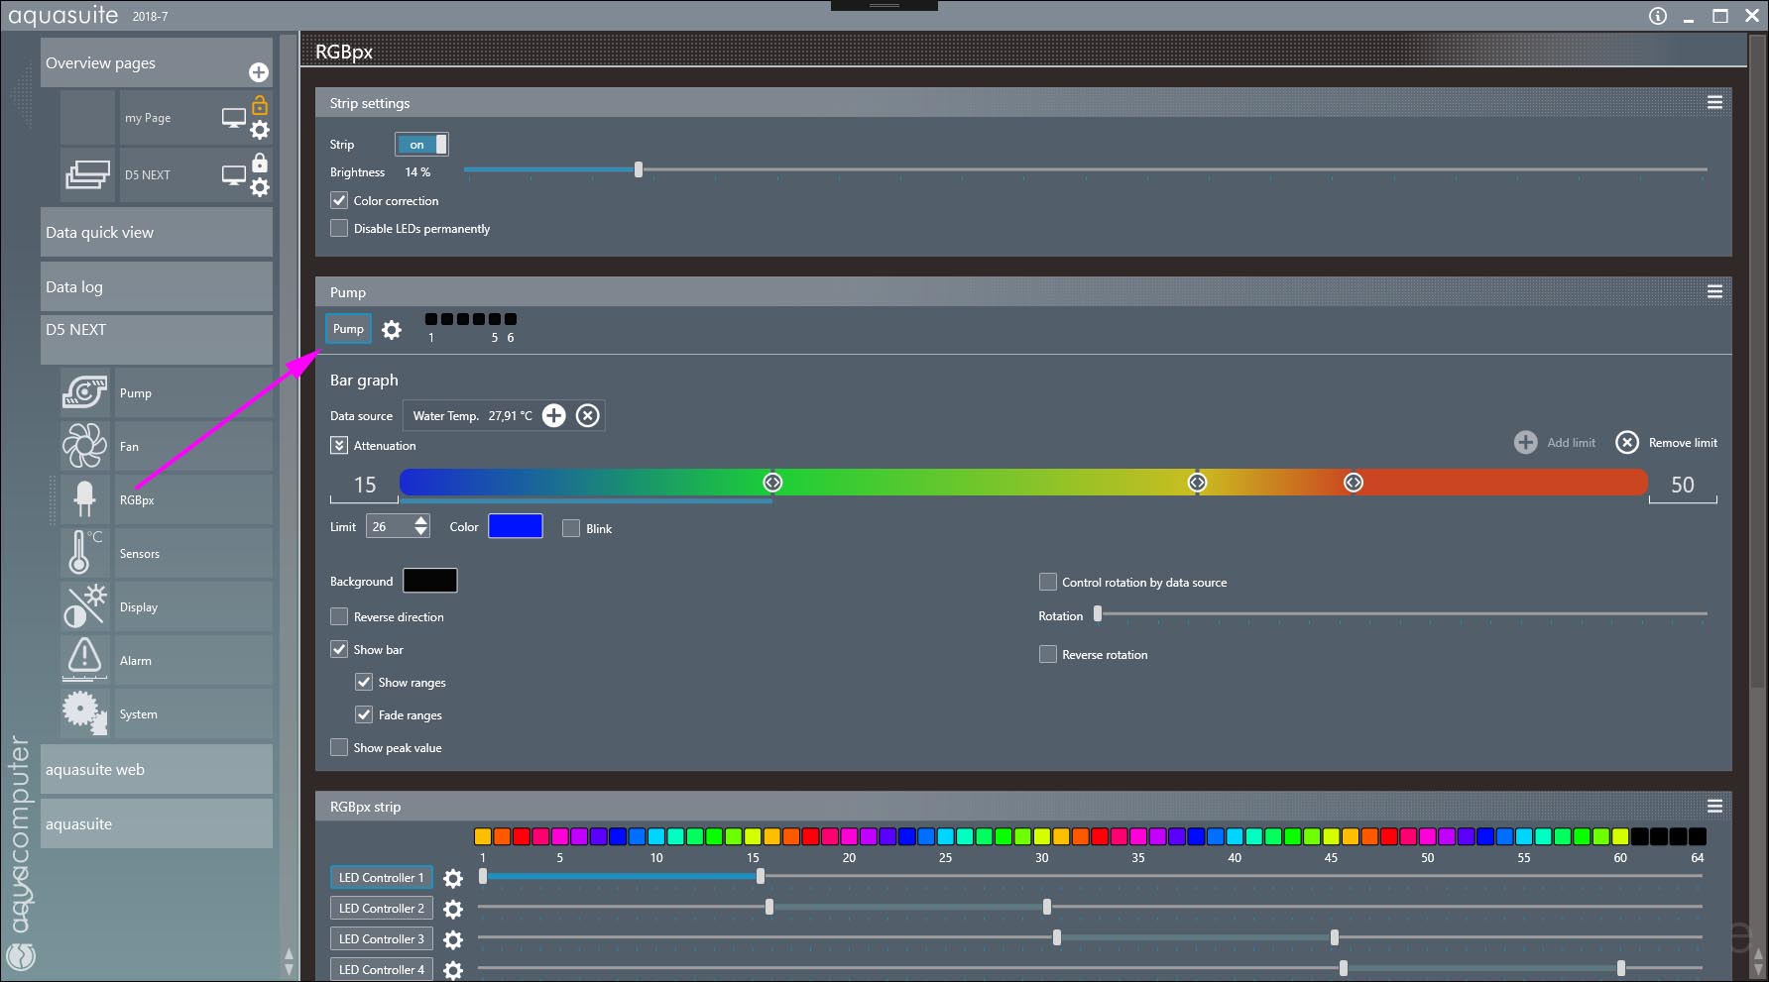Enable the Show peak value checkbox
Image resolution: width=1769 pixels, height=982 pixels.
(x=339, y=747)
